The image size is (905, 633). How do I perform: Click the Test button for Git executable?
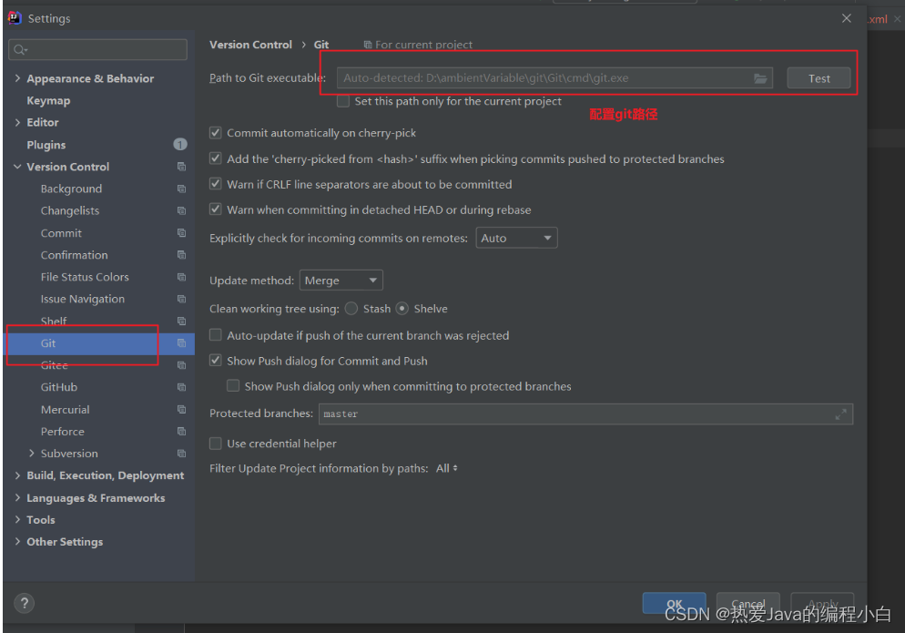point(819,78)
